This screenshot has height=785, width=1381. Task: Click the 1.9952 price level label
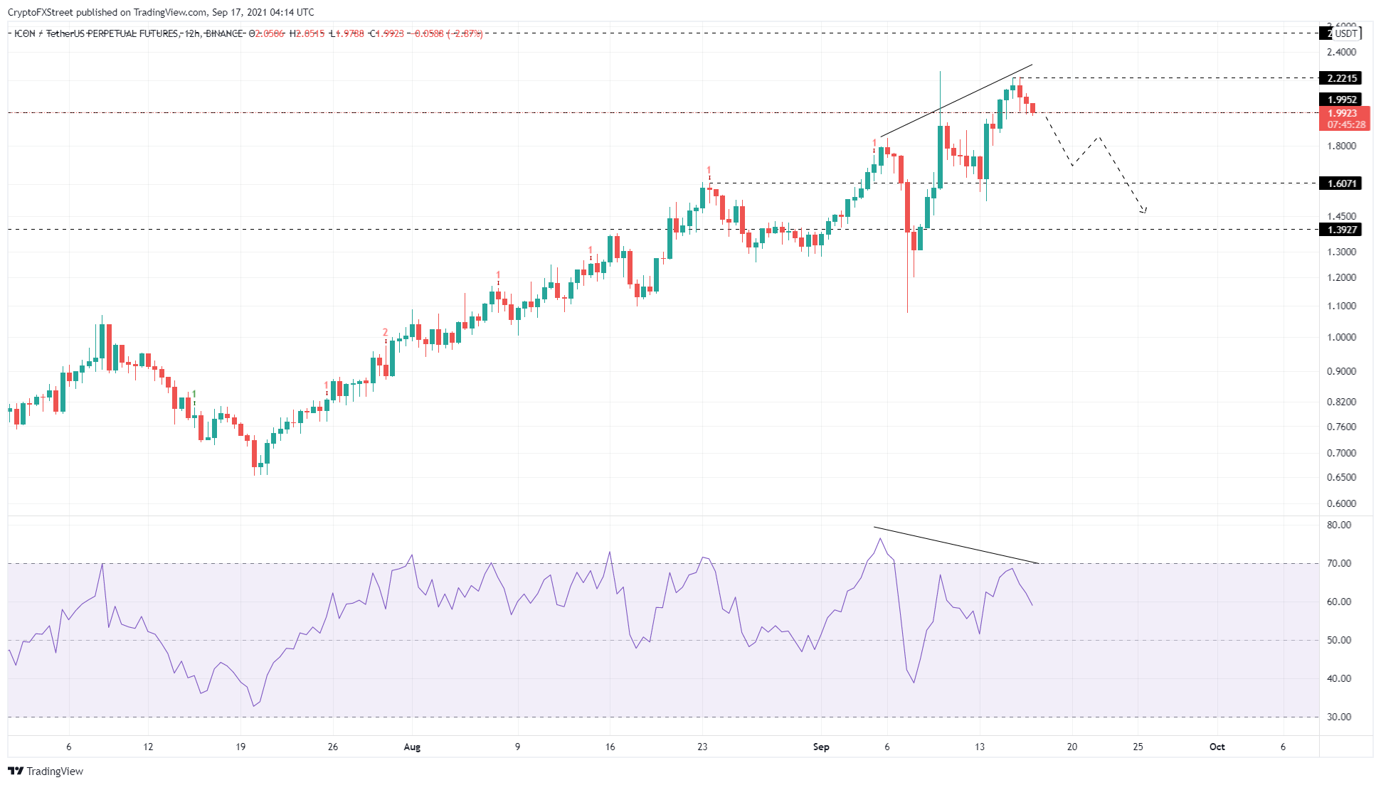1340,100
